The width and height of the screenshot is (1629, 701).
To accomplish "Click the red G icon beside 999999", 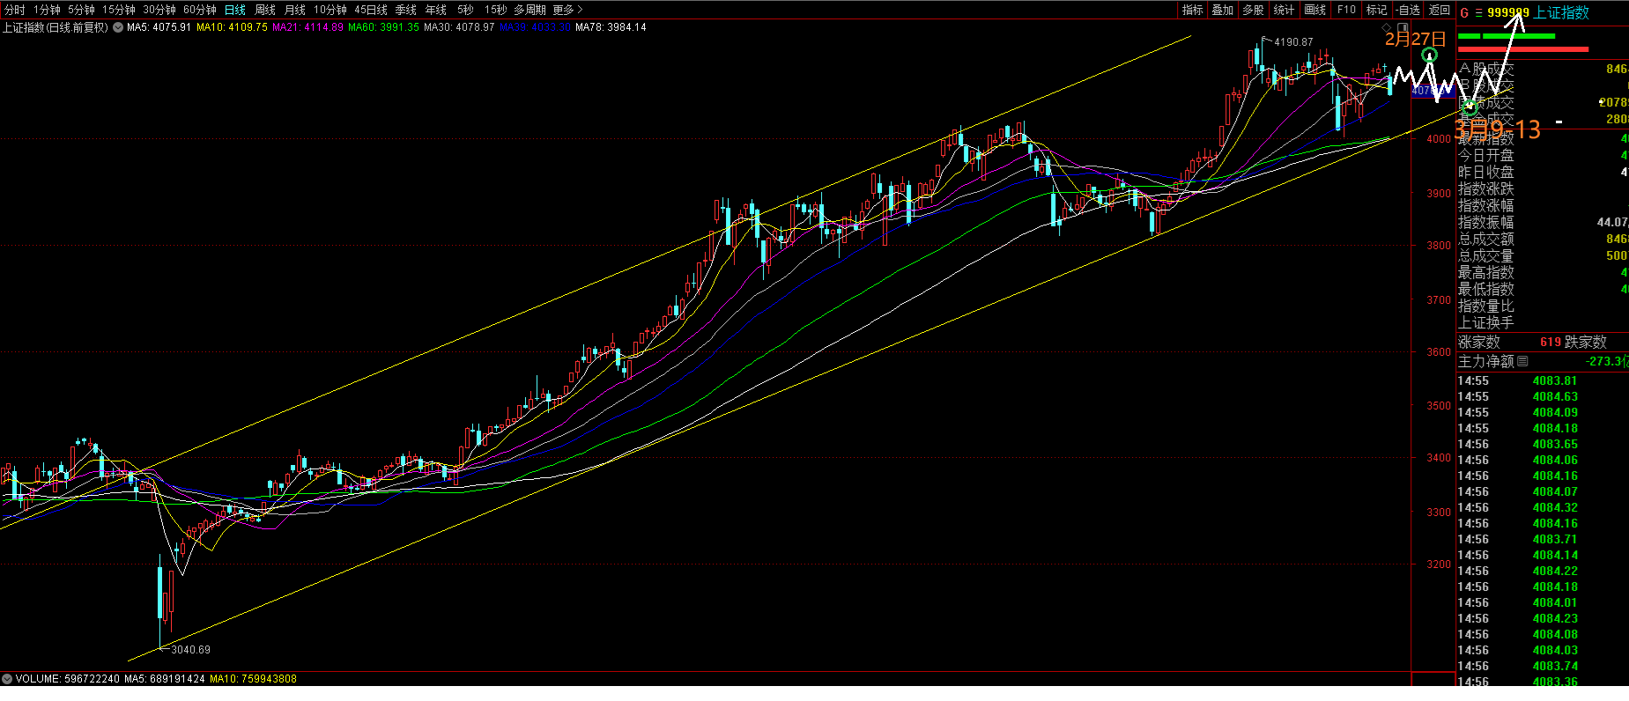I will tap(1464, 12).
